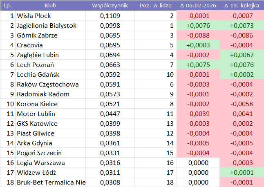The image size is (264, 187).
Task: Select Raków Częstochowa's coefficient 0,0591
Action: (110, 85)
